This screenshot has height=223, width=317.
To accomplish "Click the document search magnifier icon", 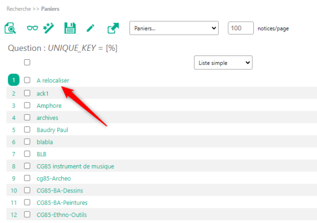I will pos(10,28).
